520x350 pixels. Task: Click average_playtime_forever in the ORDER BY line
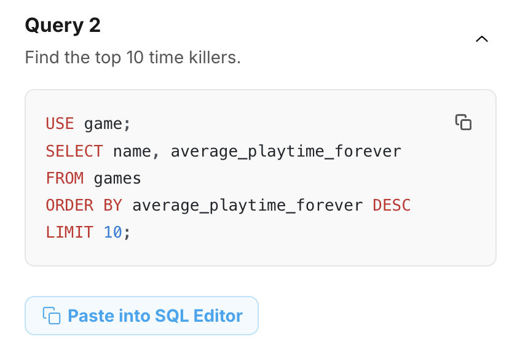pos(247,206)
